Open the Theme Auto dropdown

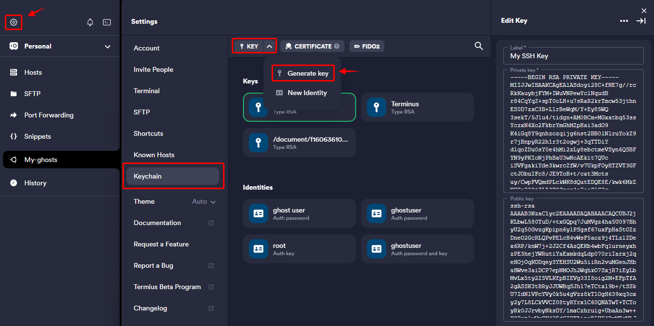tap(204, 202)
